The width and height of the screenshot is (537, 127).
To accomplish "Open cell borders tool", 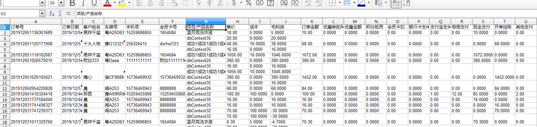I will (332, 3).
